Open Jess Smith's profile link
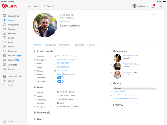Image resolution: width=167 pixels, height=125 pixels. (x=127, y=72)
